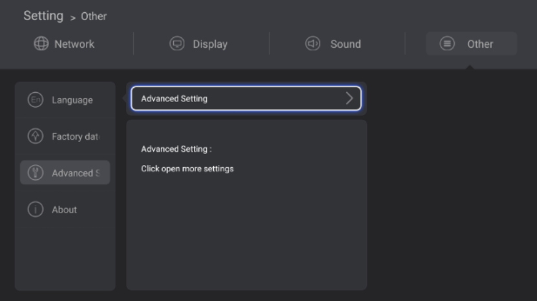Click the Setting breadcrumb title

point(43,15)
